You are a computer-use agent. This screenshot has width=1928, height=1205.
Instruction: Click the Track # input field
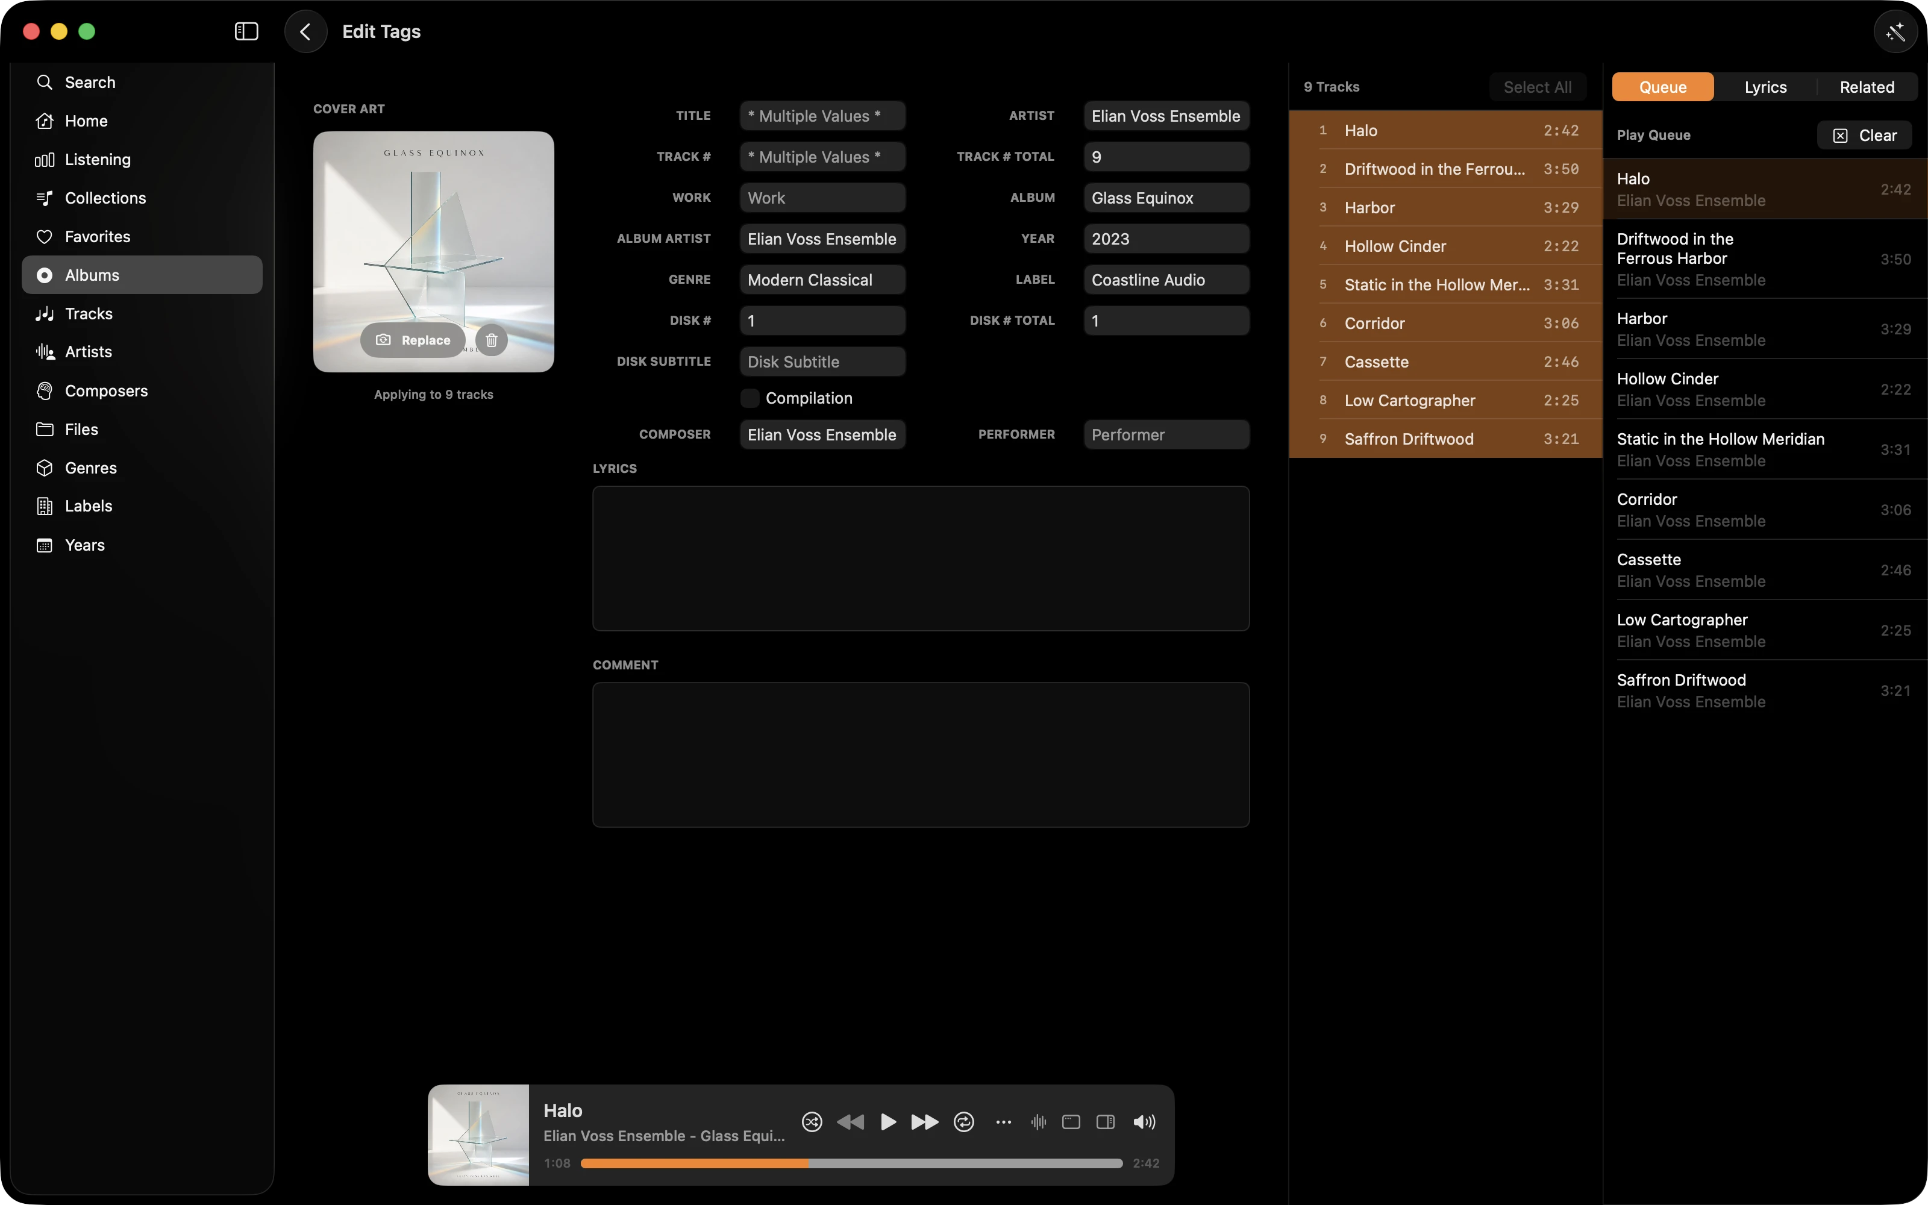click(822, 157)
